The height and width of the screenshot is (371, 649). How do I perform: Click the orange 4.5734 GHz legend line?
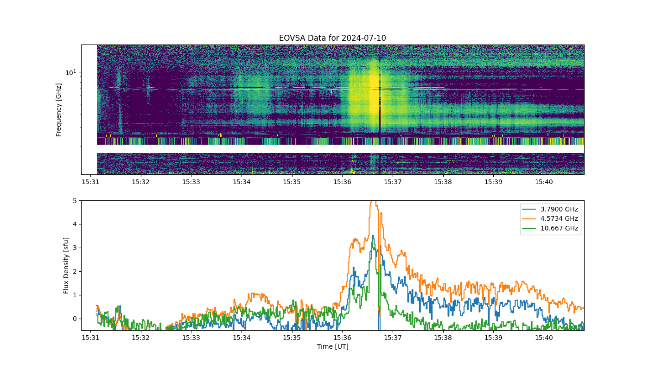pos(531,219)
